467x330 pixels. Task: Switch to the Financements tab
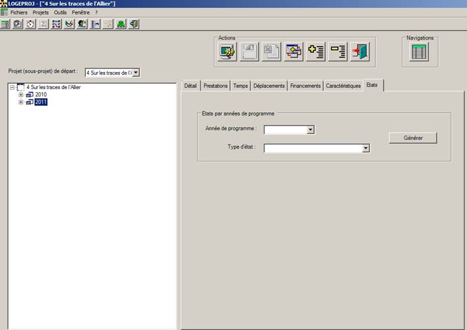305,86
